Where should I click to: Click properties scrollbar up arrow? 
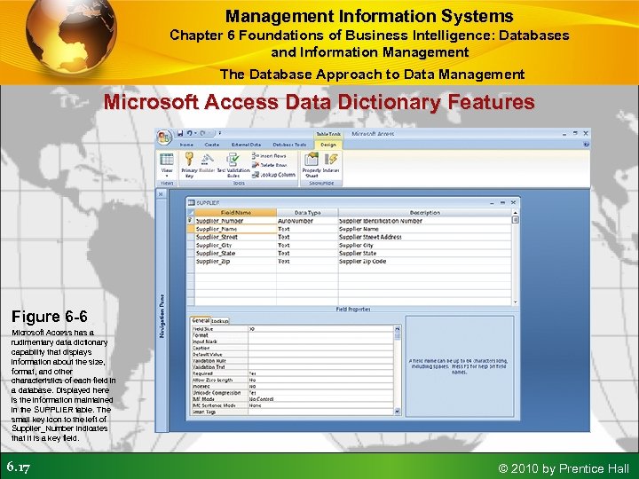click(398, 329)
